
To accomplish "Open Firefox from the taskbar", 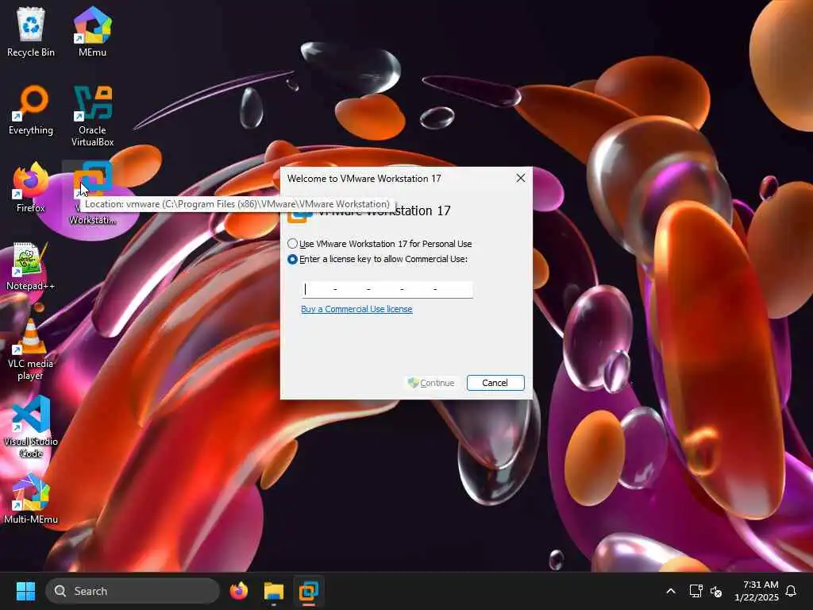I will pos(238,591).
